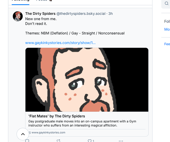Open the reply bubble icon under the post
The height and width of the screenshot is (142, 170).
(x=27, y=141)
